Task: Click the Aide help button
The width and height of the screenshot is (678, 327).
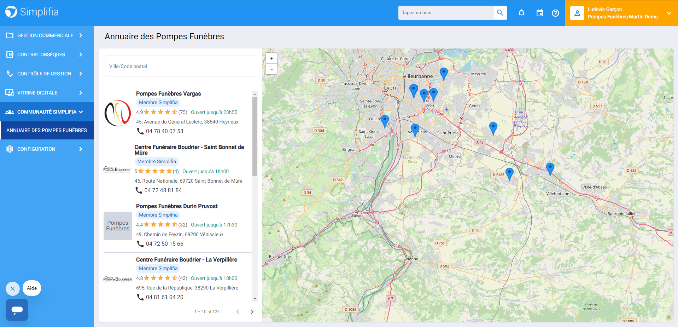Action: (32, 288)
